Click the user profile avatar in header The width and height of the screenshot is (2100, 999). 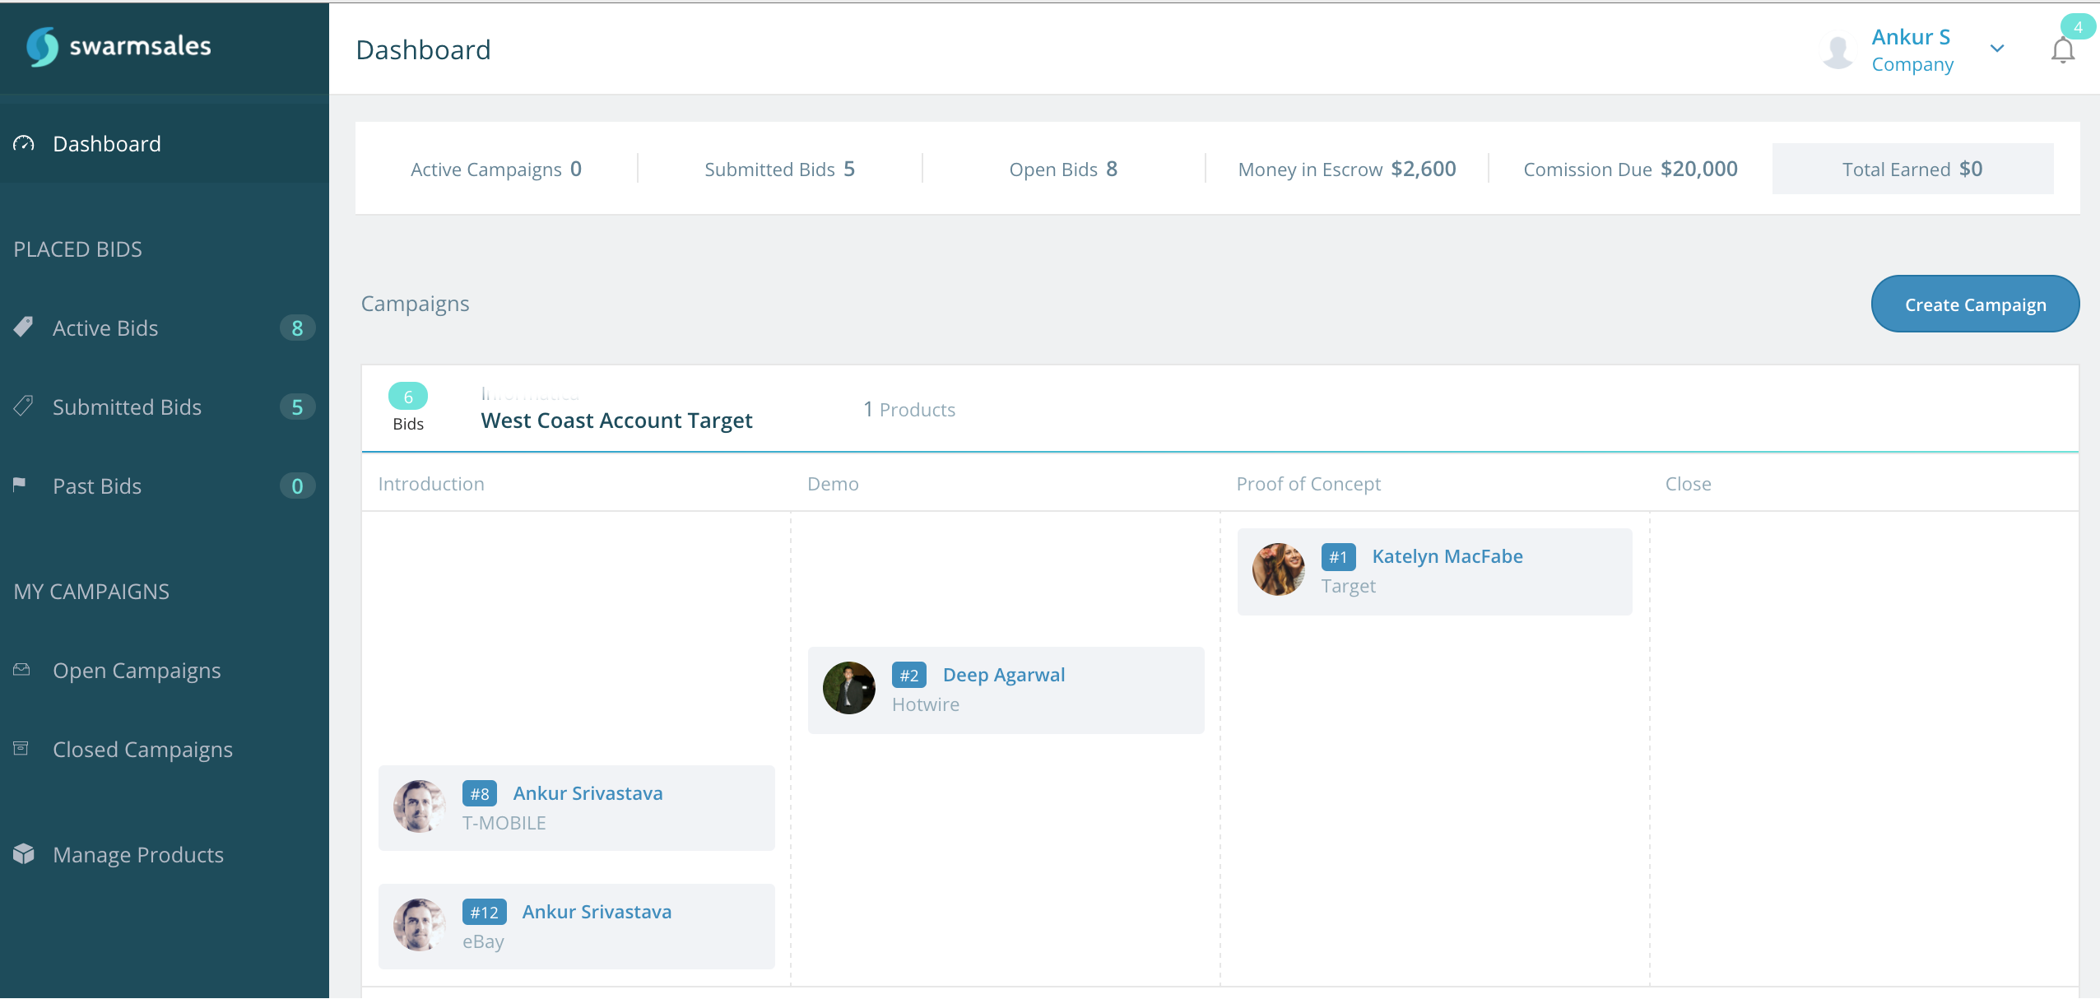tap(1837, 51)
